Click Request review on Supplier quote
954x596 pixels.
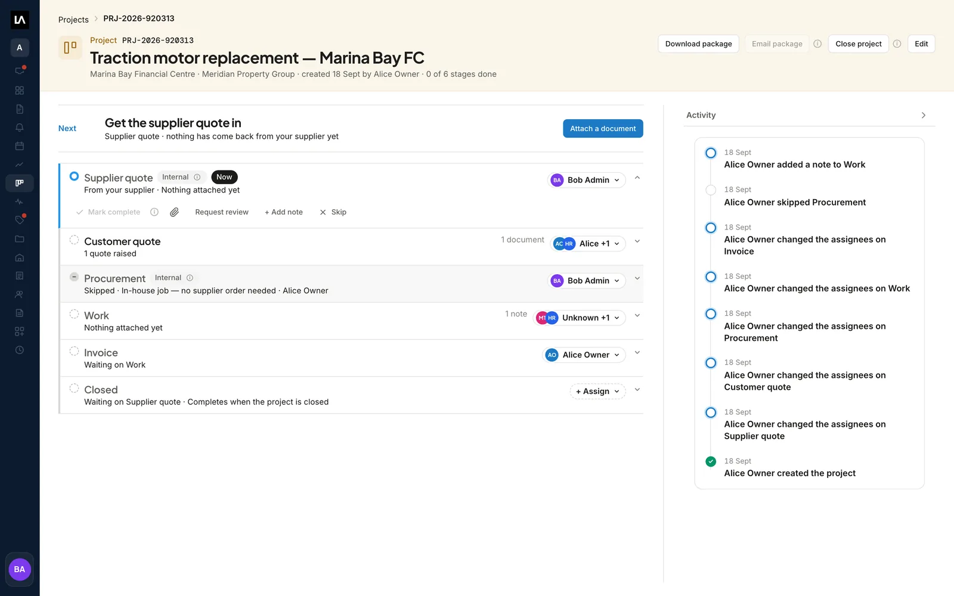(222, 212)
